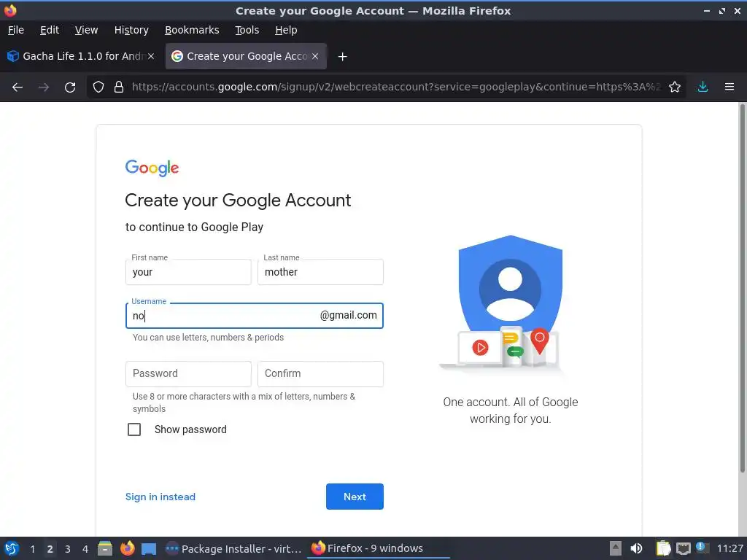
Task: Click the notification tray icon with alert badge
Action: (x=702, y=548)
